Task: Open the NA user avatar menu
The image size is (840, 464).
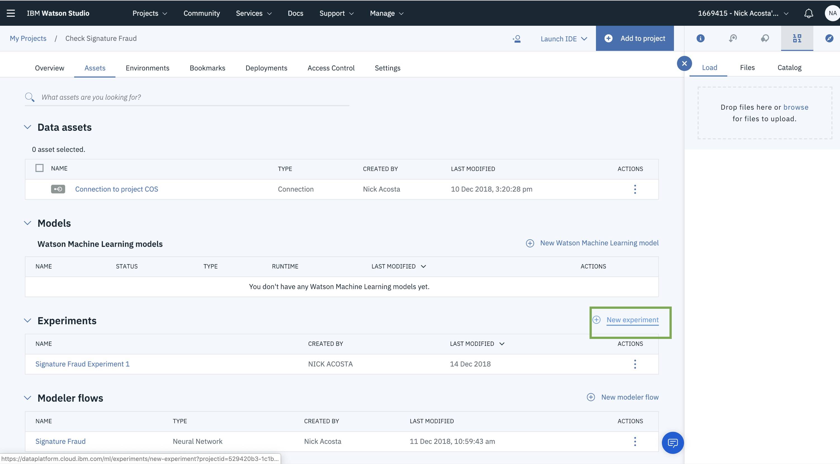Action: (832, 13)
